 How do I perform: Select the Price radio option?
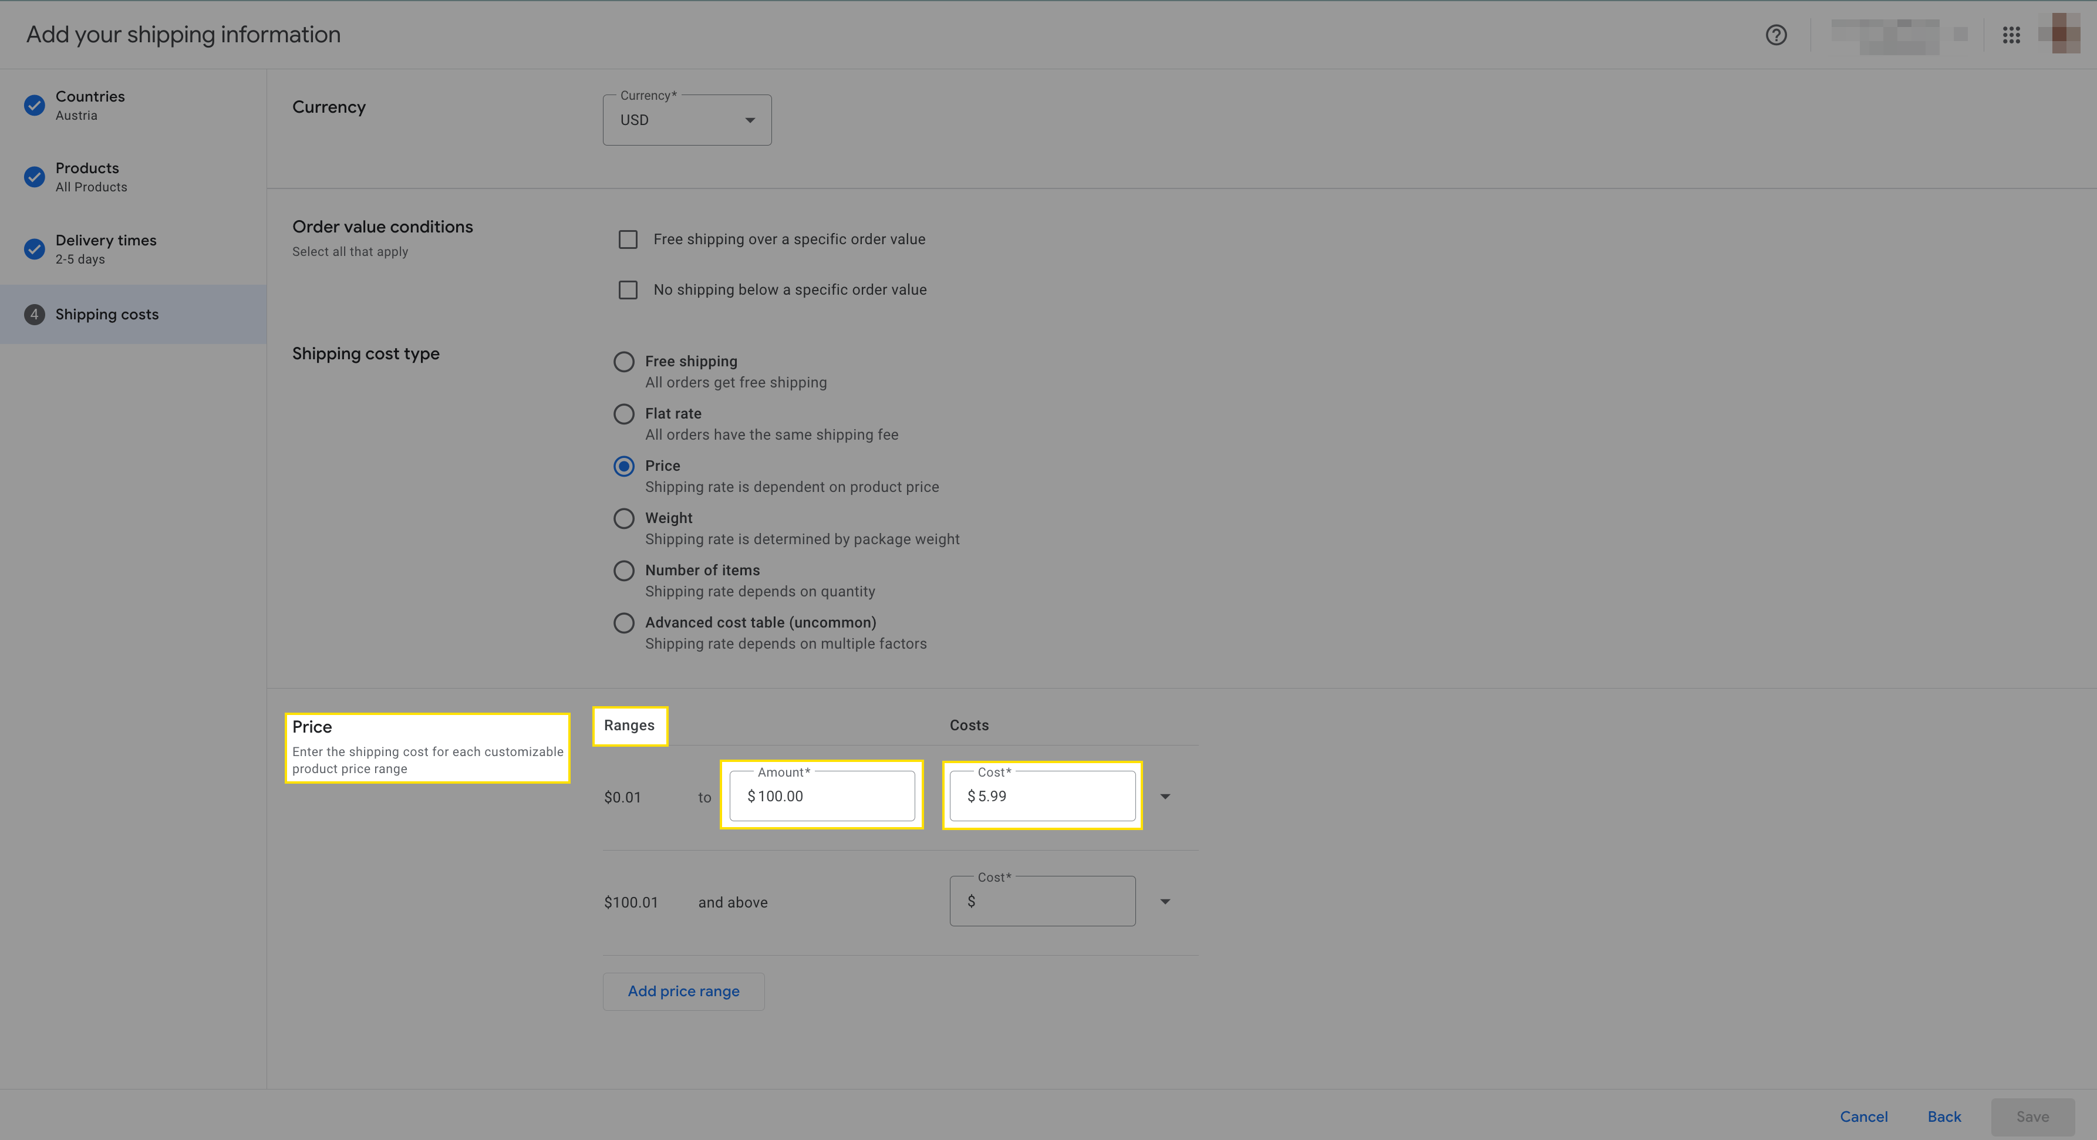[x=623, y=466]
